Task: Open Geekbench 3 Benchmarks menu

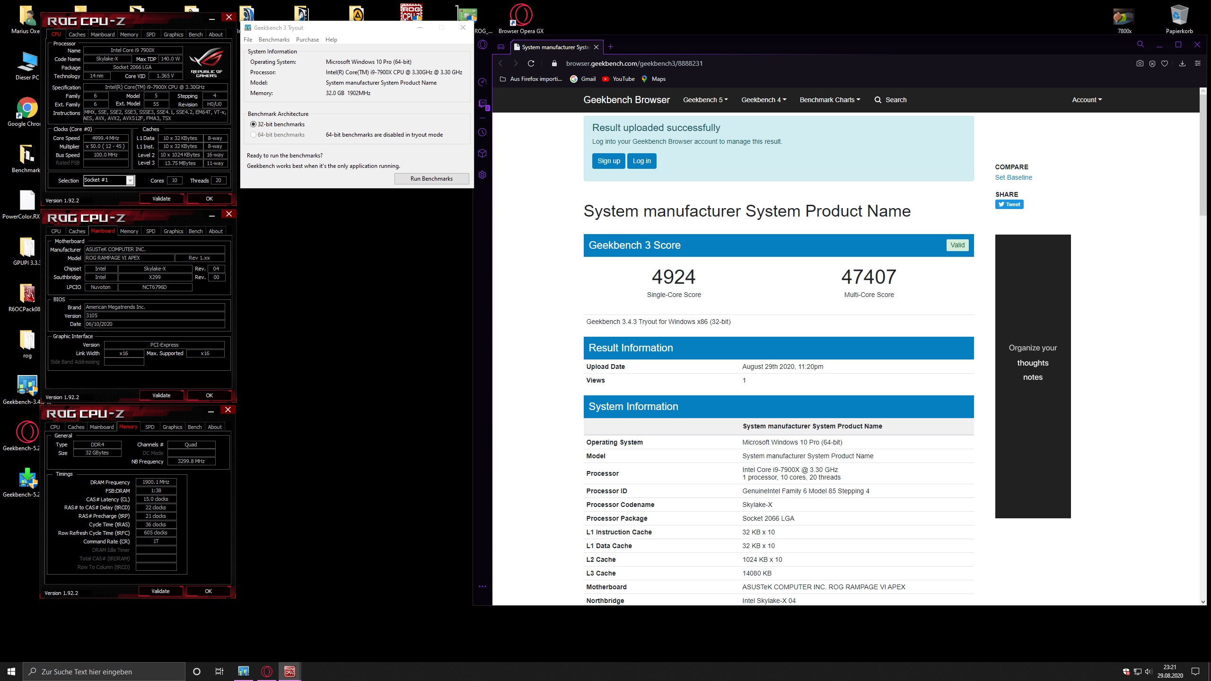Action: pos(274,40)
